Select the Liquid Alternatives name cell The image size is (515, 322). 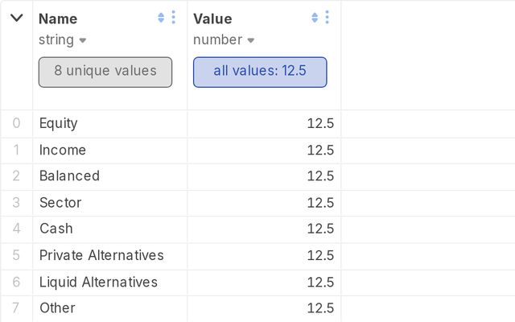(x=98, y=282)
